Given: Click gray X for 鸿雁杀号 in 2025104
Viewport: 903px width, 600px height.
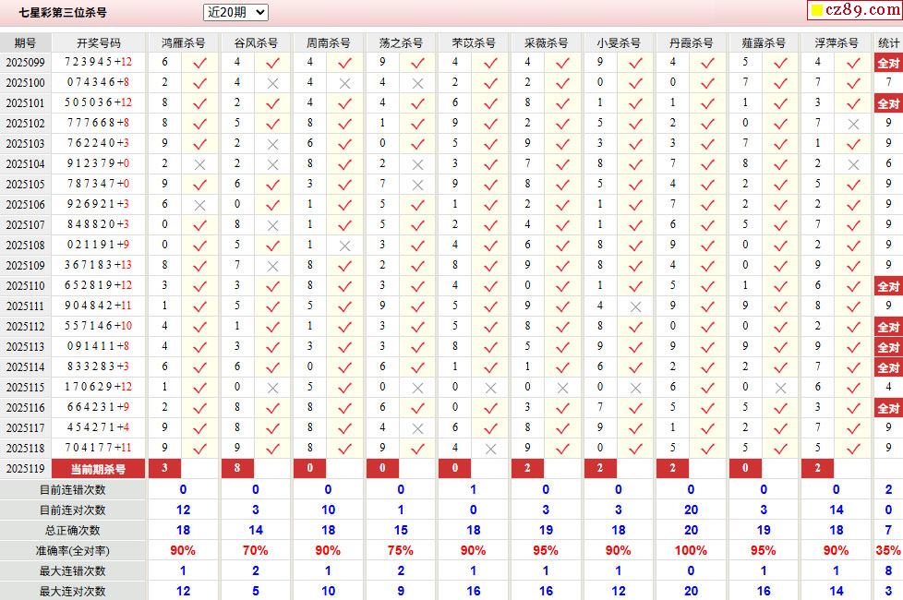Looking at the screenshot, I should pyautogui.click(x=199, y=164).
